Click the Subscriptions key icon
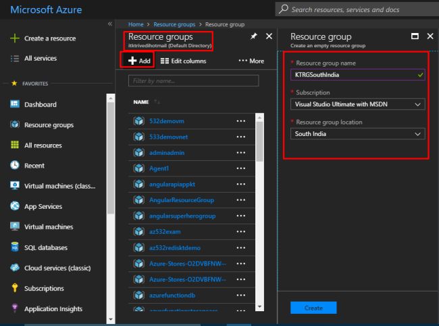Image resolution: width=439 pixels, height=326 pixels. coord(15,288)
